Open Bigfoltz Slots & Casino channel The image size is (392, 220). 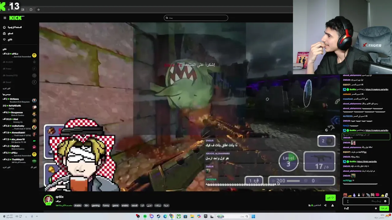click(20, 147)
